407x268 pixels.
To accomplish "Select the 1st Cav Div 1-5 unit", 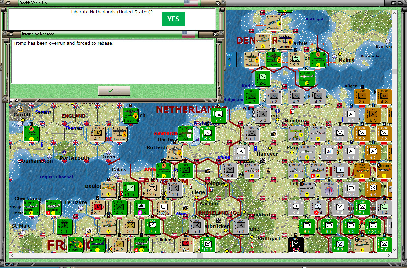I will (131, 190).
